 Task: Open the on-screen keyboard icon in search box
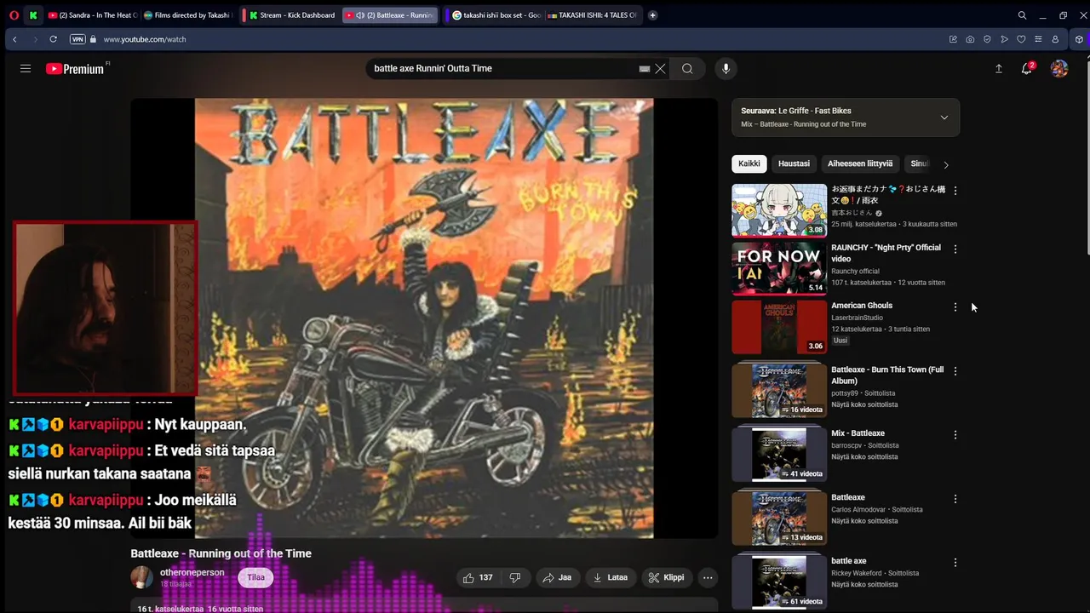(645, 69)
